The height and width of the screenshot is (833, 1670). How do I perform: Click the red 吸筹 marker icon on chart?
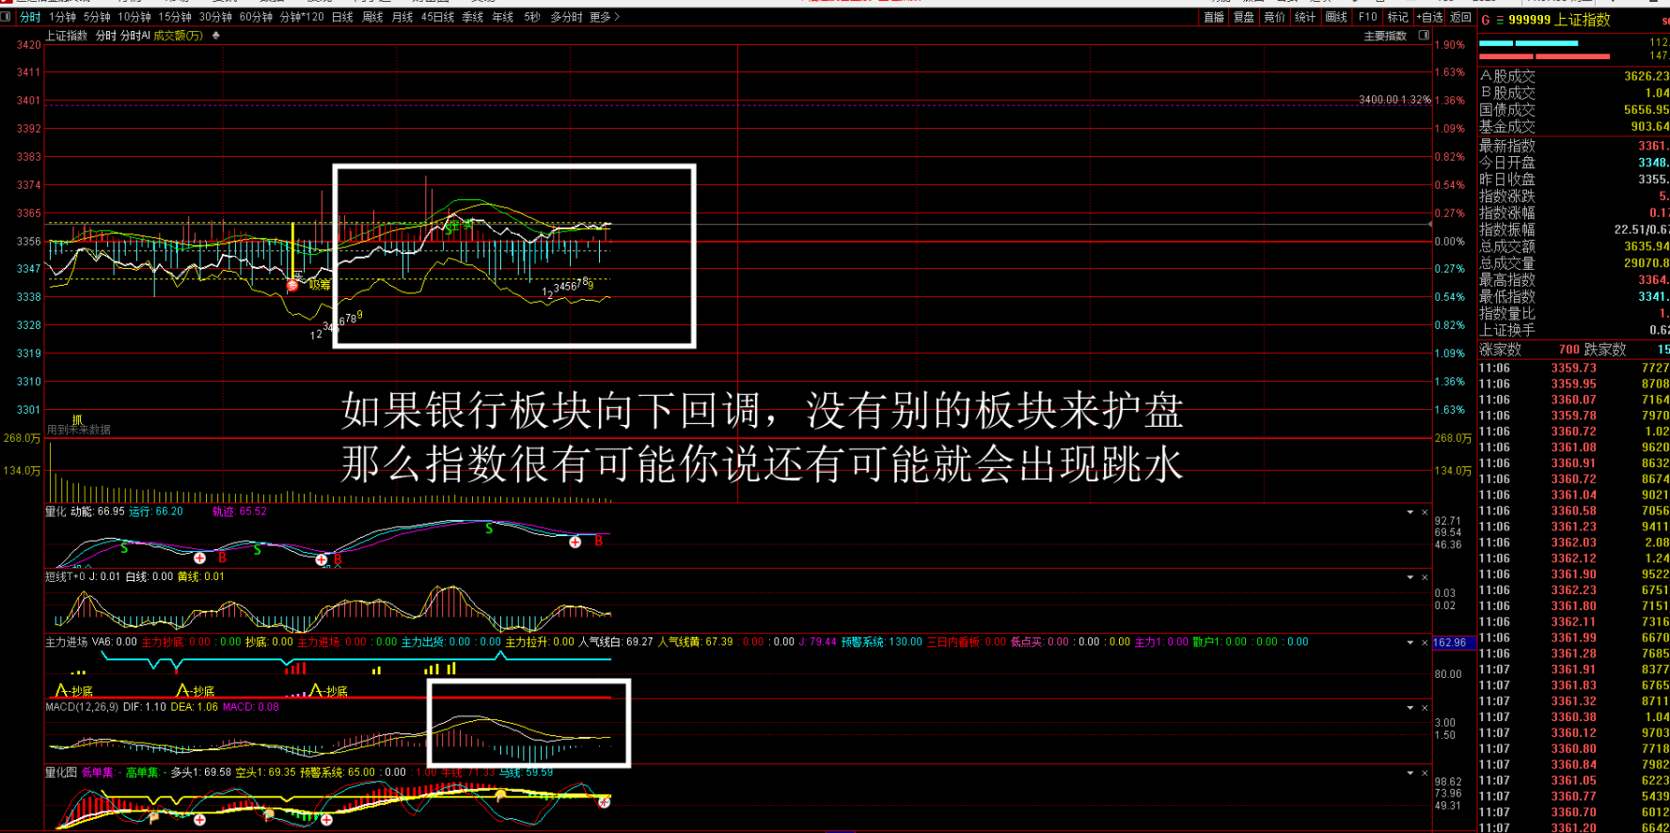pyautogui.click(x=292, y=285)
